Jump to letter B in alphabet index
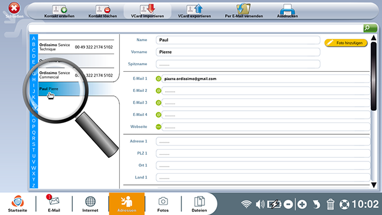The width and height of the screenshot is (382, 215). (x=33, y=44)
